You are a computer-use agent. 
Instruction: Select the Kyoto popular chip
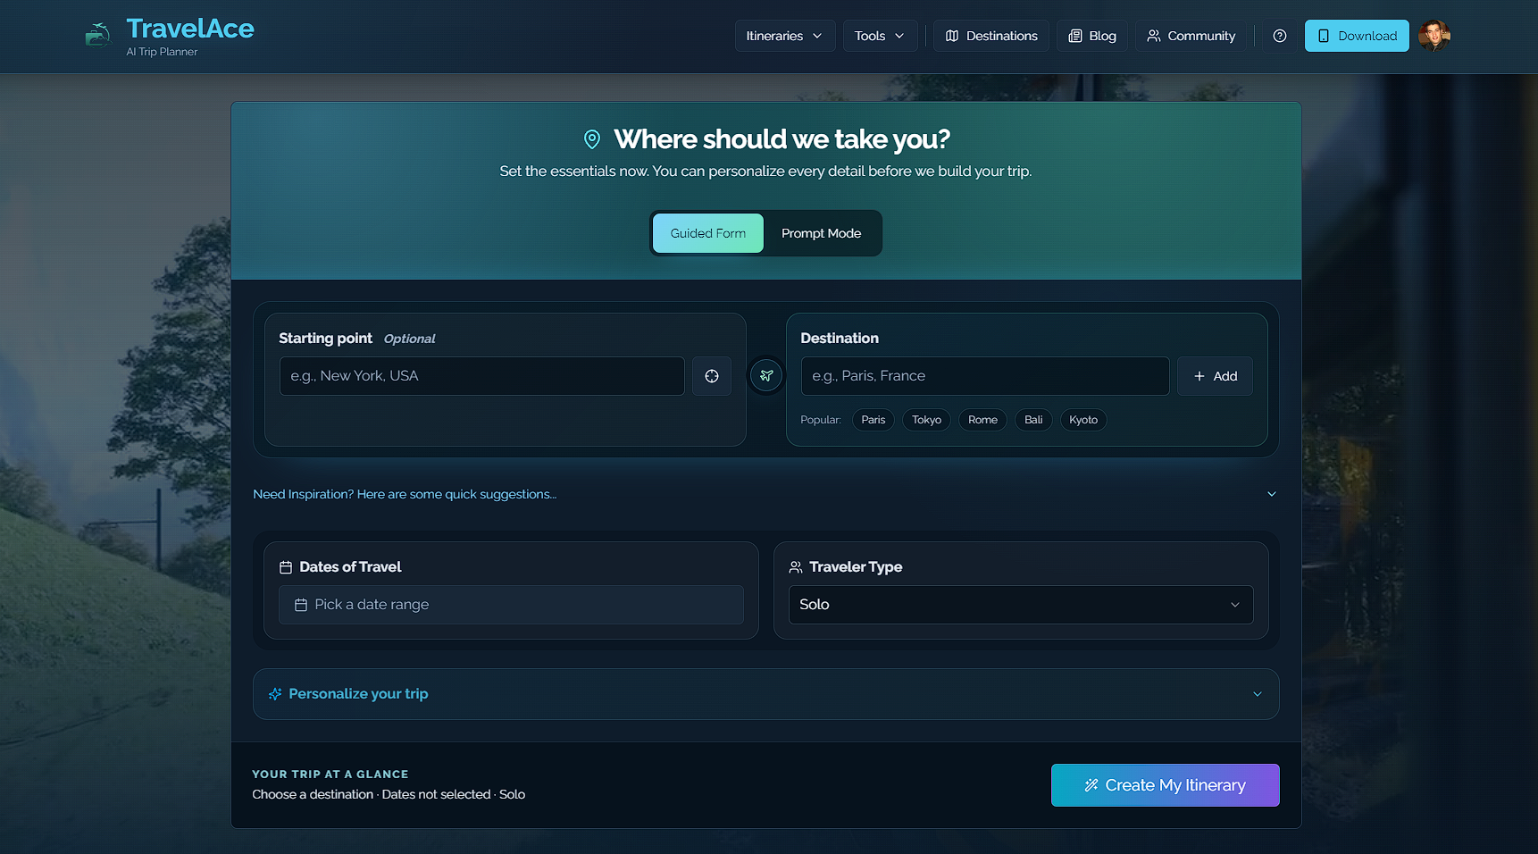[1083, 420]
